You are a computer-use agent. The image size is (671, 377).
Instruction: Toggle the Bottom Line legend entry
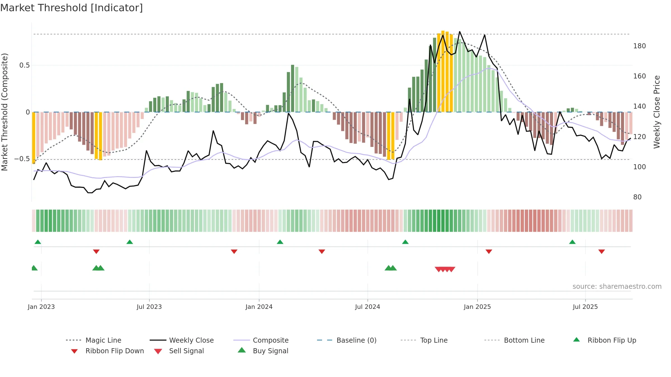(x=514, y=340)
